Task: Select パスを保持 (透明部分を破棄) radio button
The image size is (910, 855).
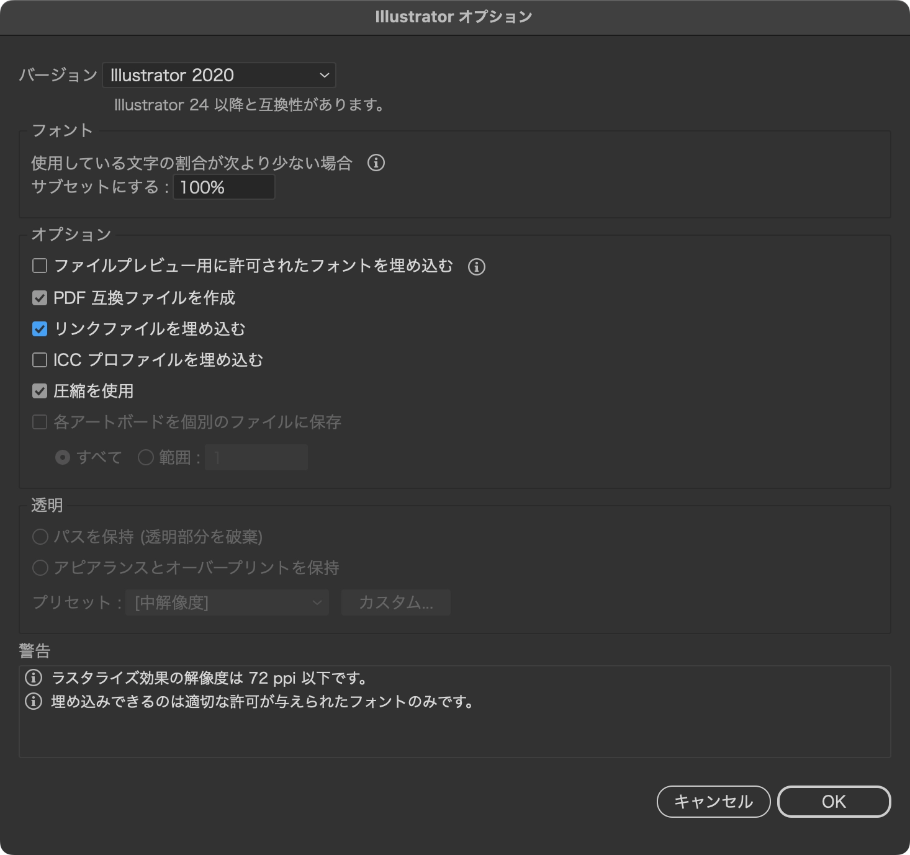Action: [40, 537]
